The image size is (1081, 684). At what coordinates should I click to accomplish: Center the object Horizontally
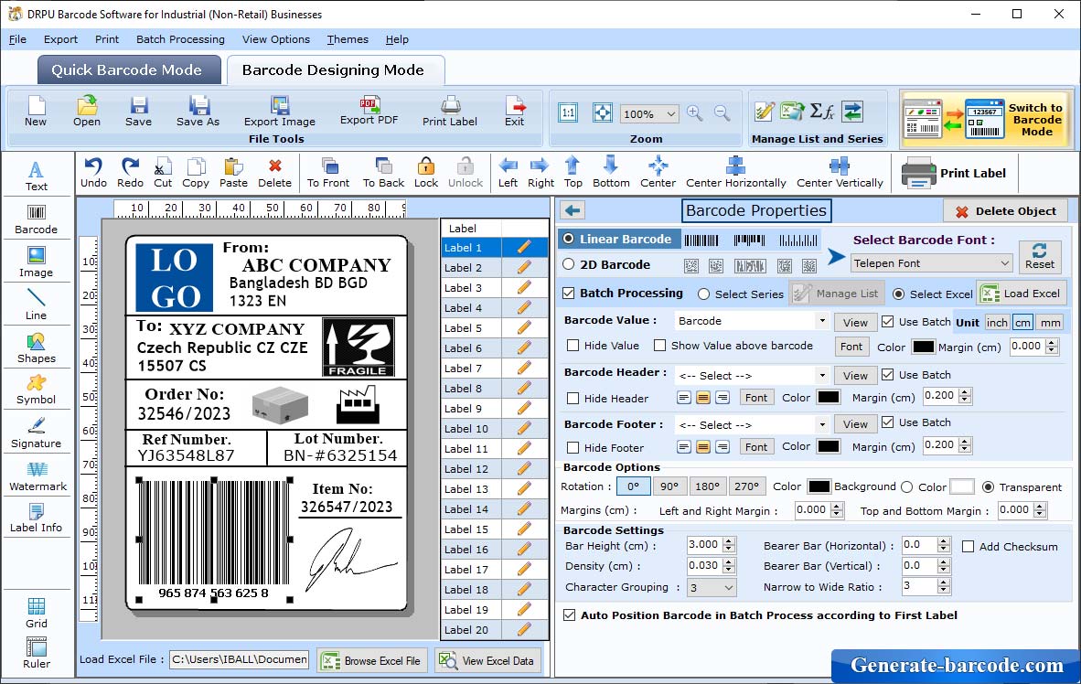735,173
